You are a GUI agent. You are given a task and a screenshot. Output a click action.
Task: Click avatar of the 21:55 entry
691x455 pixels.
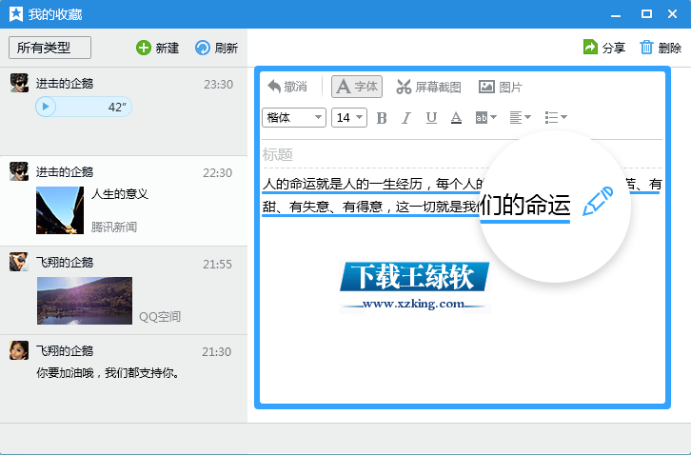click(x=19, y=262)
